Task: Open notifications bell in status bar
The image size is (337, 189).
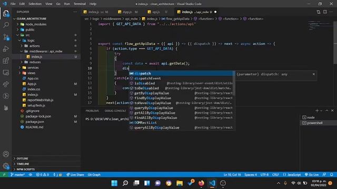Action: click(332, 175)
